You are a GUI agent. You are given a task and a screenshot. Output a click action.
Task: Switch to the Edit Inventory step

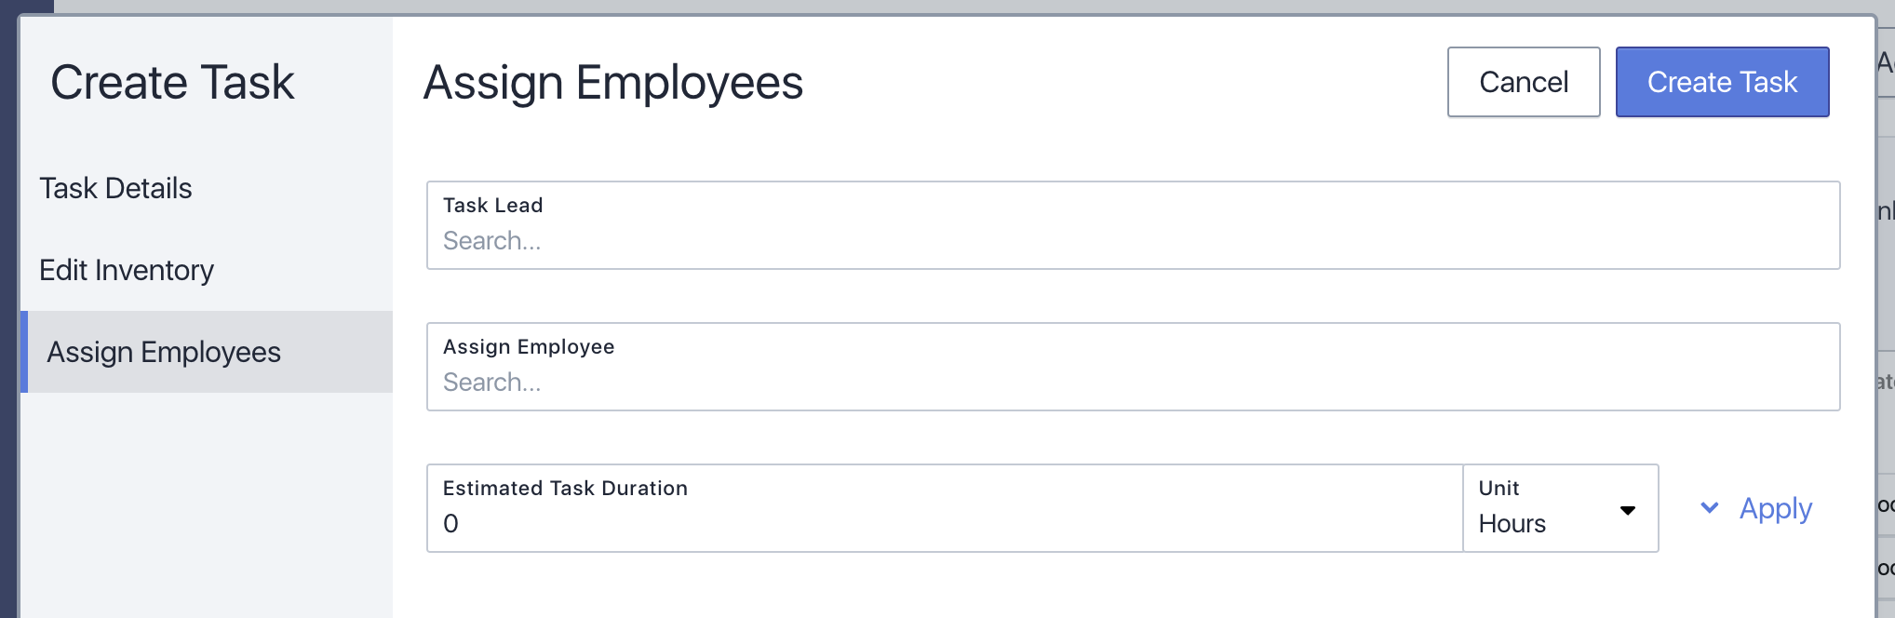click(x=127, y=270)
